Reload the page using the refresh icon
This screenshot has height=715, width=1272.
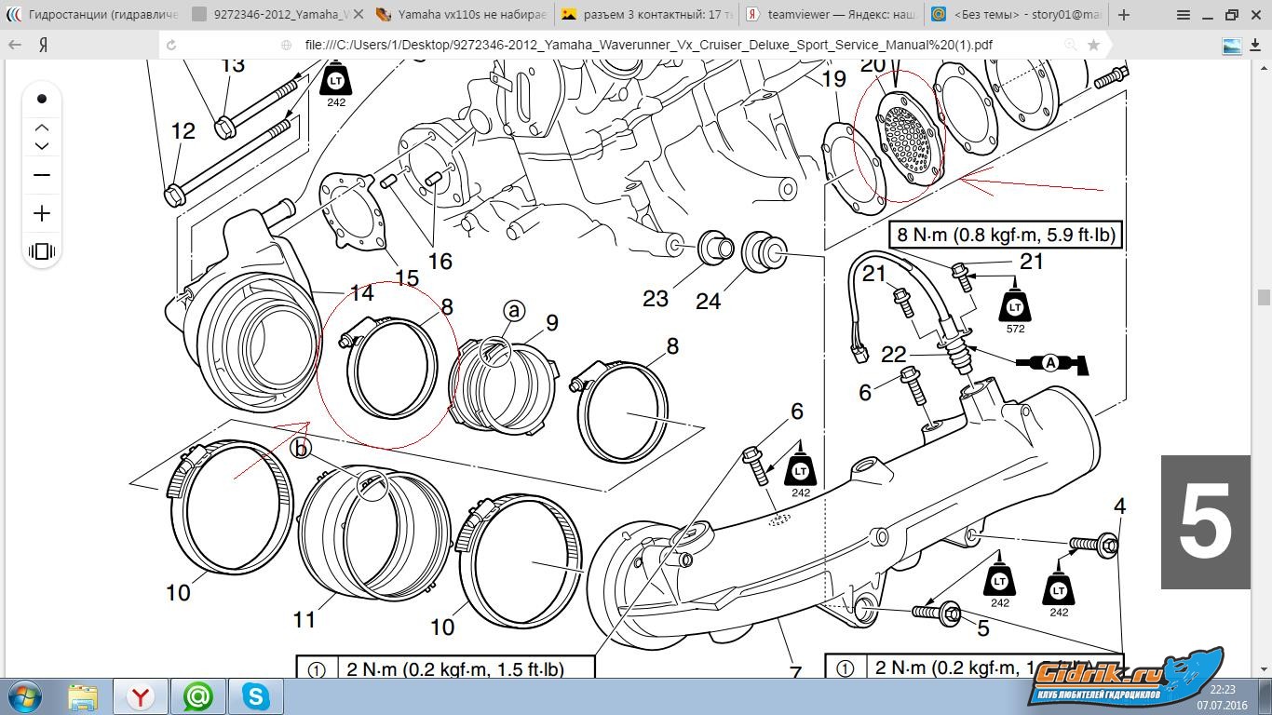[171, 45]
